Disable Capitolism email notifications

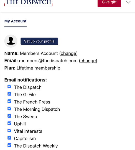(x=9, y=138)
